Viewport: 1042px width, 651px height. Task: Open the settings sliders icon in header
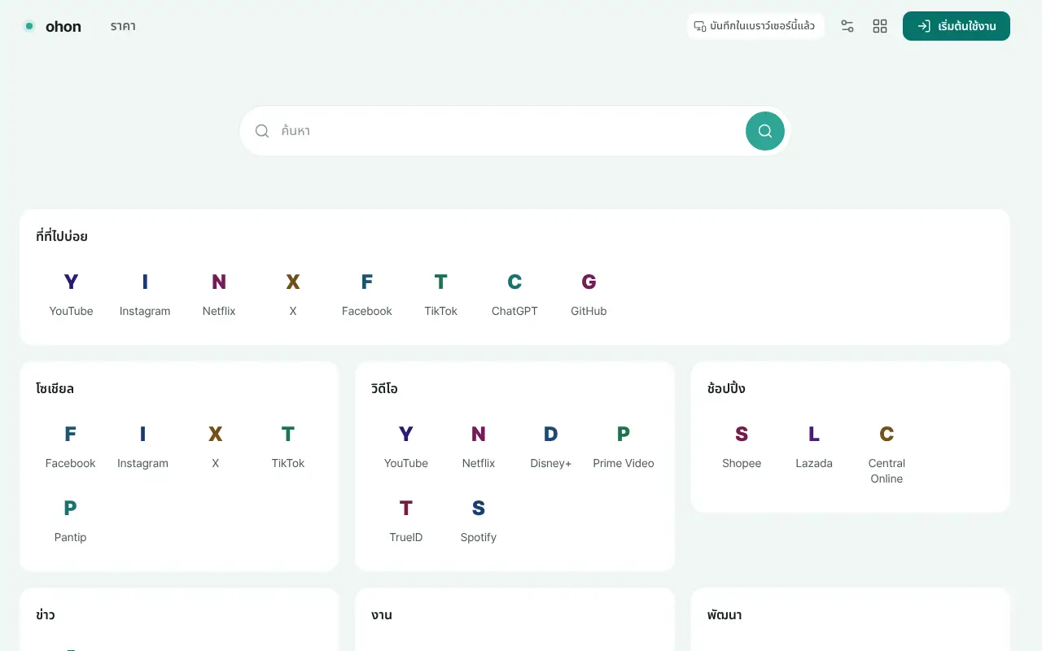[847, 26]
